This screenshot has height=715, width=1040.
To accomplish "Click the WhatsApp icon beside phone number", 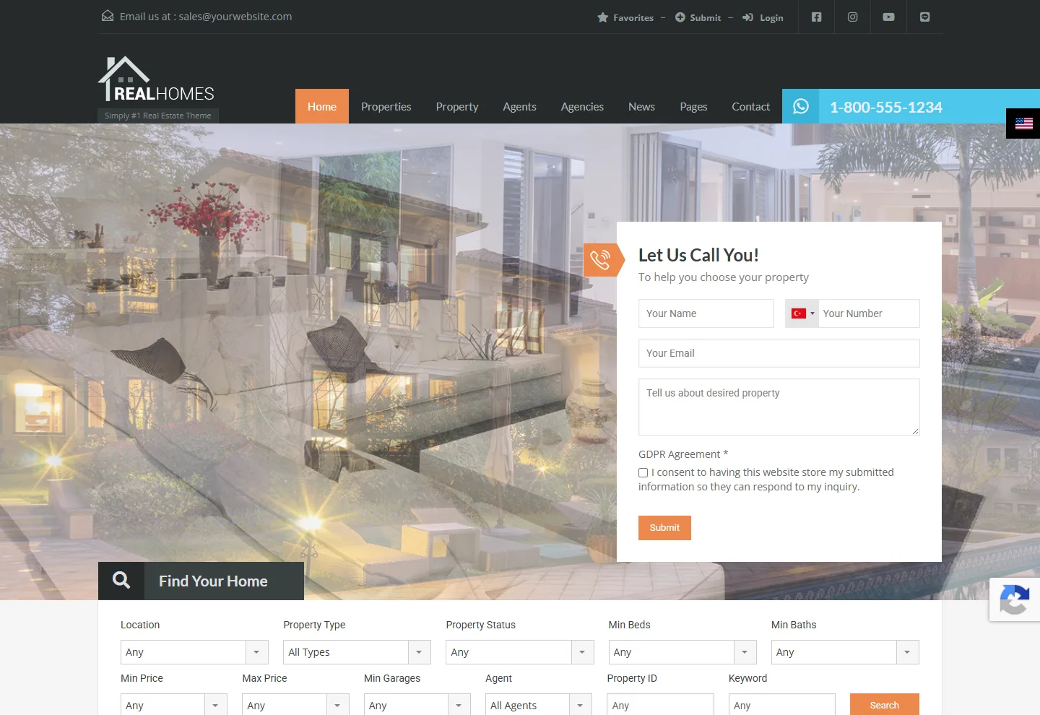I will click(801, 106).
